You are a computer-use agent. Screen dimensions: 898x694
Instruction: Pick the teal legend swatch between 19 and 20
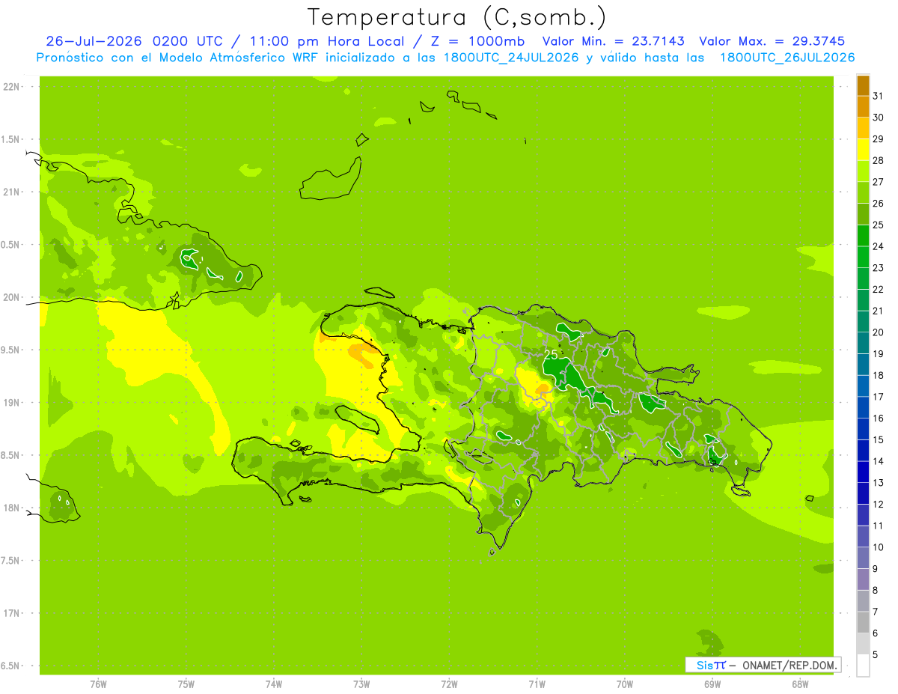coord(863,343)
